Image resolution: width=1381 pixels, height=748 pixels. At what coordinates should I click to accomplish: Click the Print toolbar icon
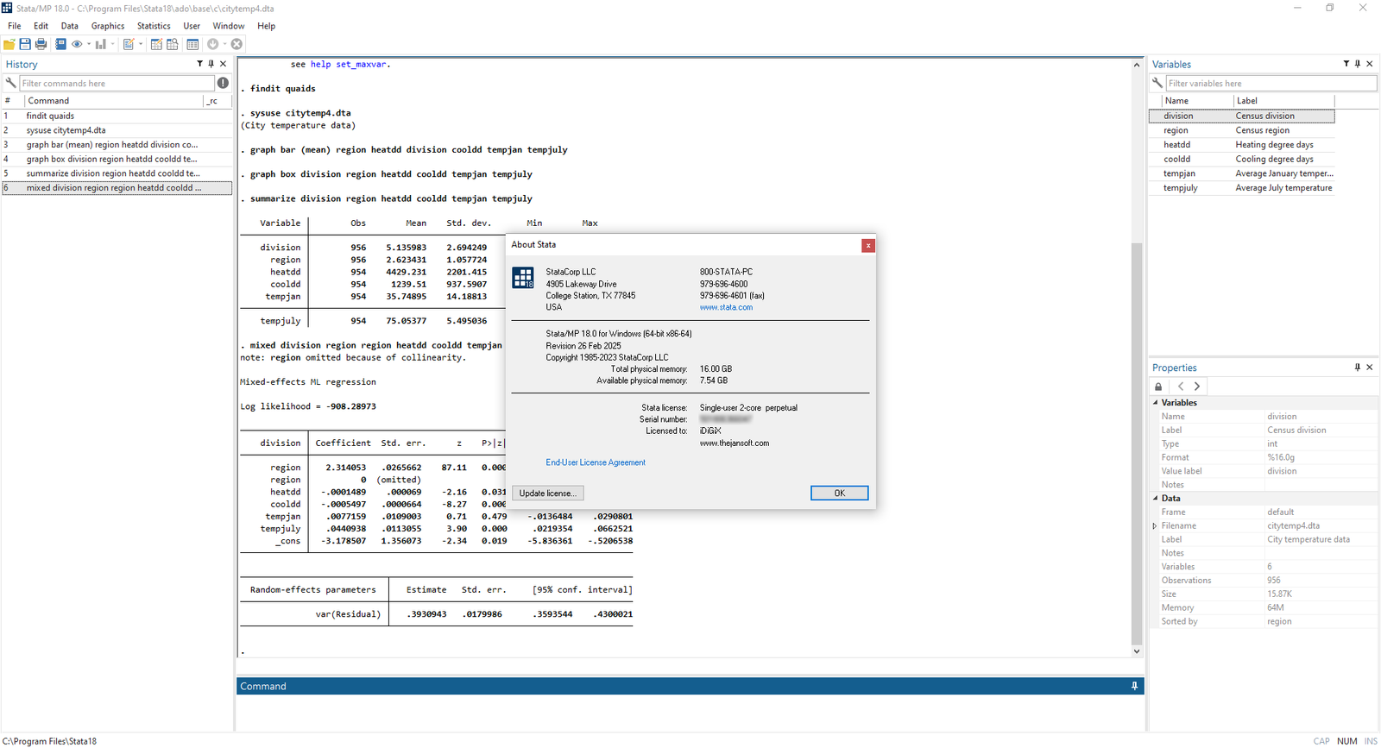coord(41,44)
